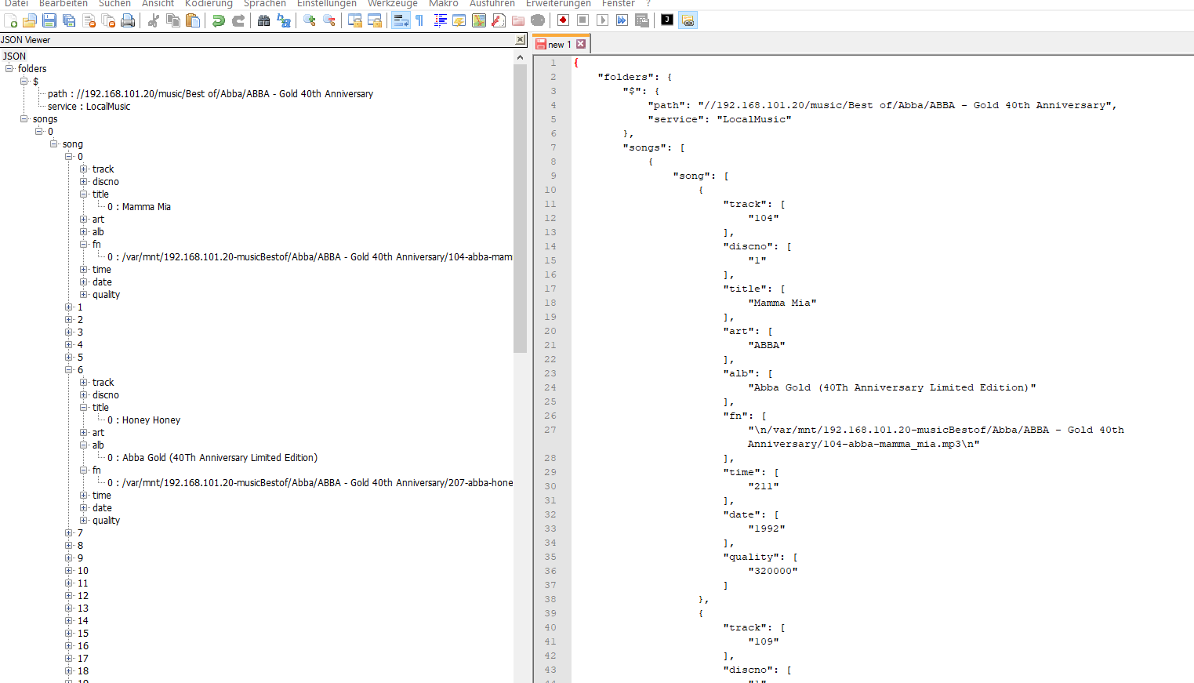This screenshot has height=683, width=1194.
Task: Stop macro recording
Action: [582, 20]
